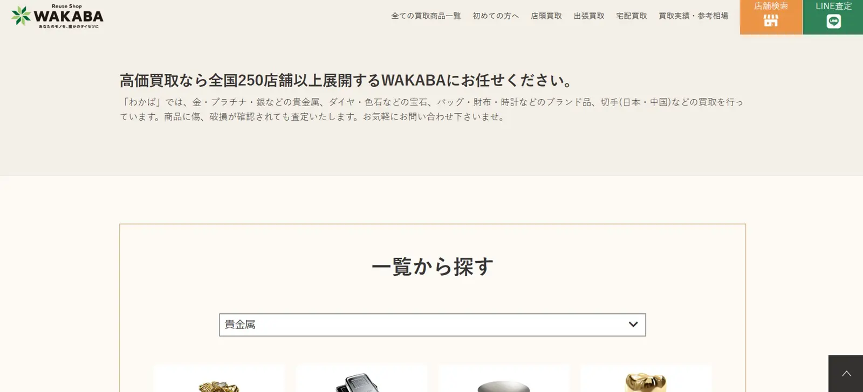
Task: Click the back-to-top arrow button
Action: pyautogui.click(x=846, y=374)
